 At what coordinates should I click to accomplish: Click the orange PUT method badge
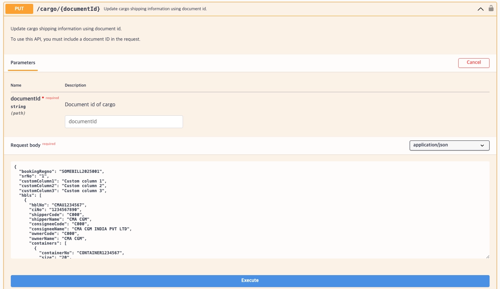coord(19,8)
